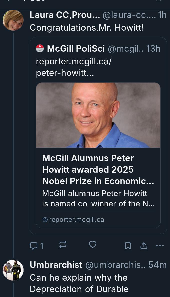Tap the 13h timestamp on quoted post
Image resolution: width=170 pixels, height=297 pixels.
coord(153,49)
